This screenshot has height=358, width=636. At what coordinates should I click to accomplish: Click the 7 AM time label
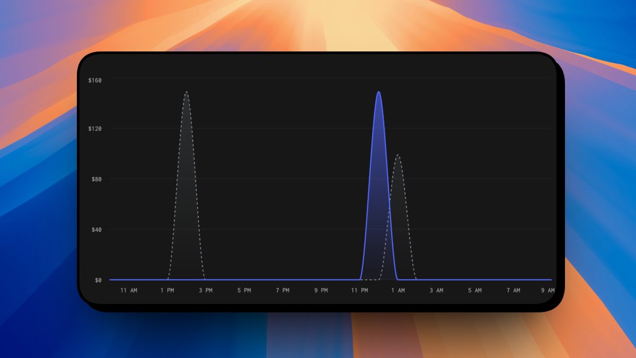(x=513, y=290)
